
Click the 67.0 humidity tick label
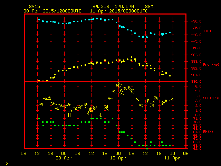(x=197, y=132)
